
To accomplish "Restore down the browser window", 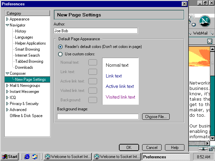I will pyautogui.click(x=205, y=3).
